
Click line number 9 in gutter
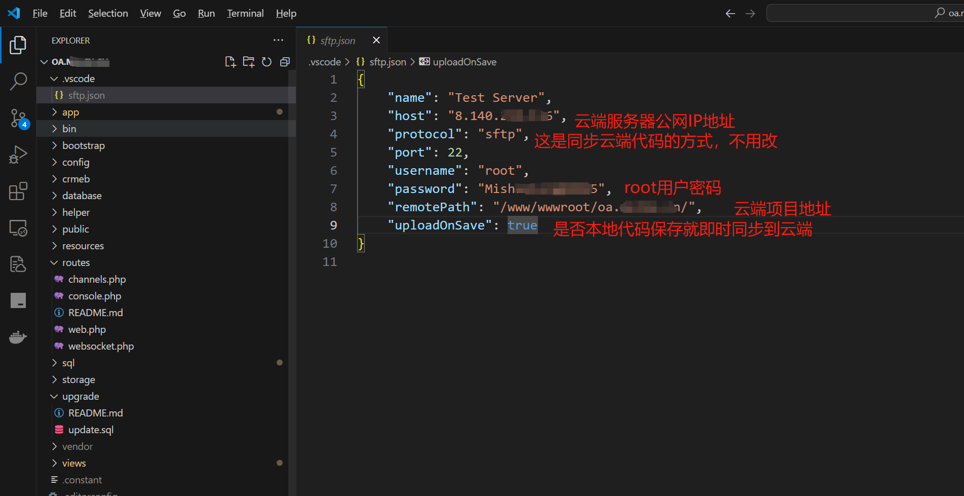[333, 225]
